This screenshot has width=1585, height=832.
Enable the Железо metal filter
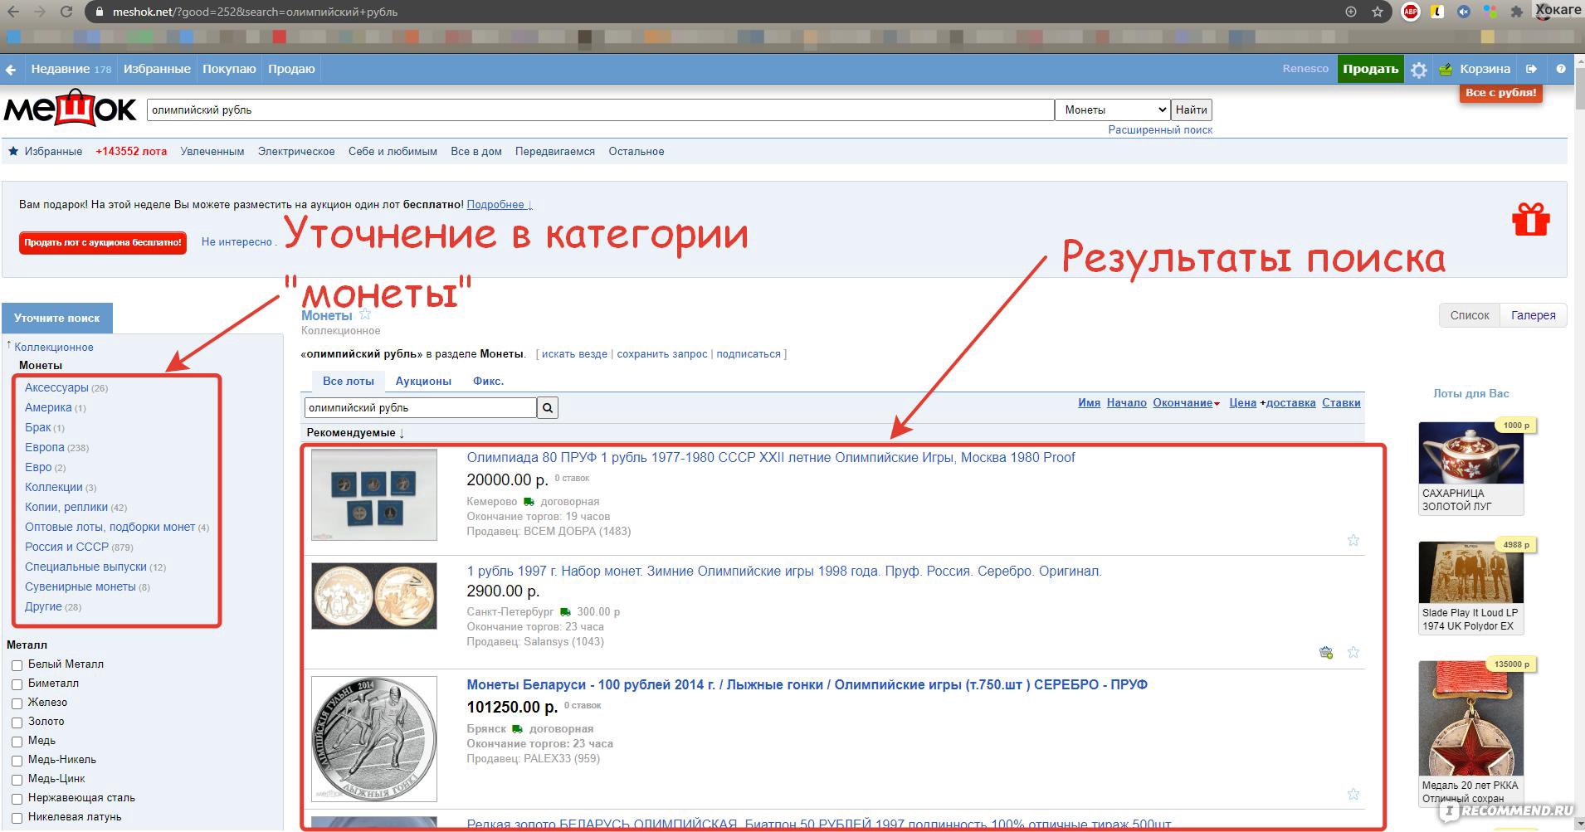click(17, 703)
